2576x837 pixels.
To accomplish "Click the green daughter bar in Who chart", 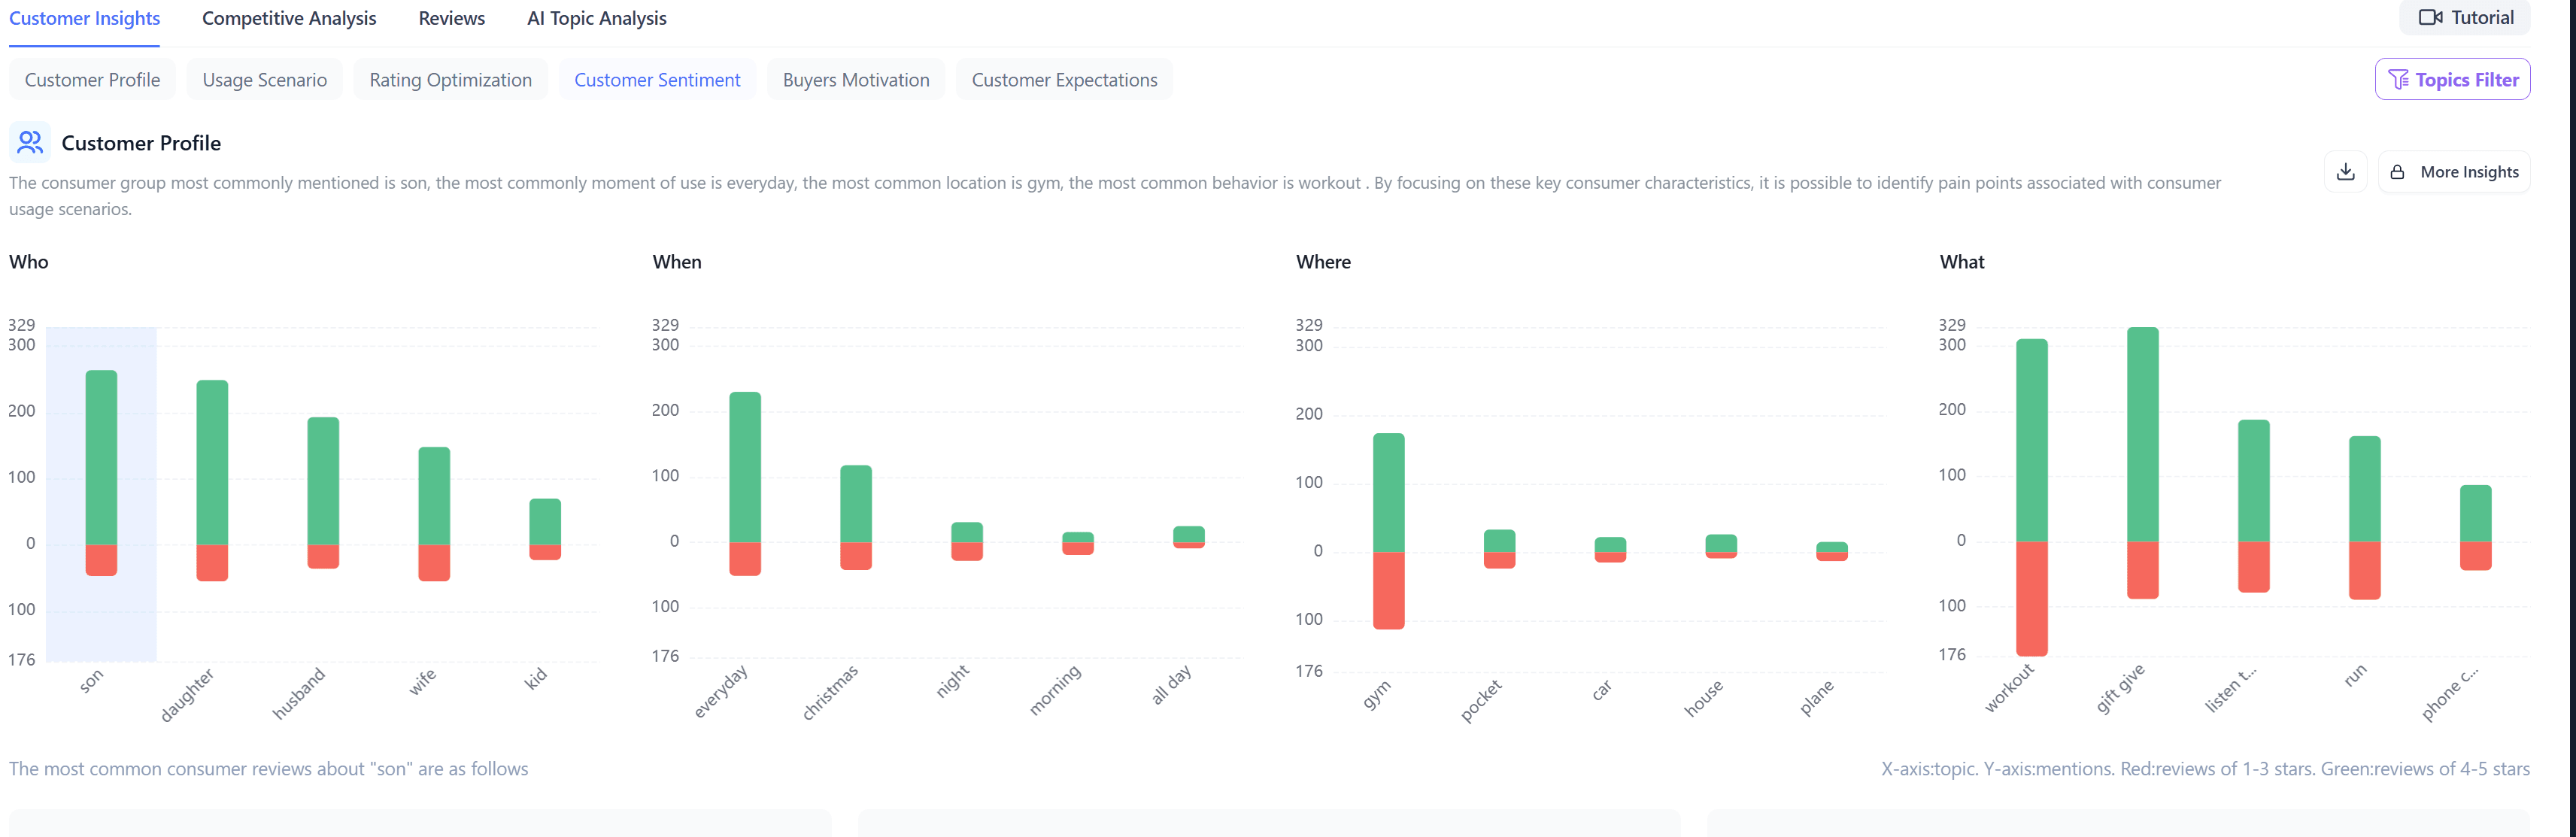I will pos(212,462).
